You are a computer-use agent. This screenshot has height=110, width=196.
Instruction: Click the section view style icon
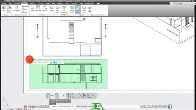click(x=90, y=8)
